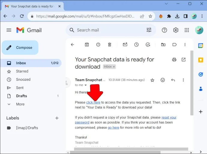Image resolution: width=207 pixels, height=154 pixels.
Task: Open browser downloads icon
Action: 177,16
